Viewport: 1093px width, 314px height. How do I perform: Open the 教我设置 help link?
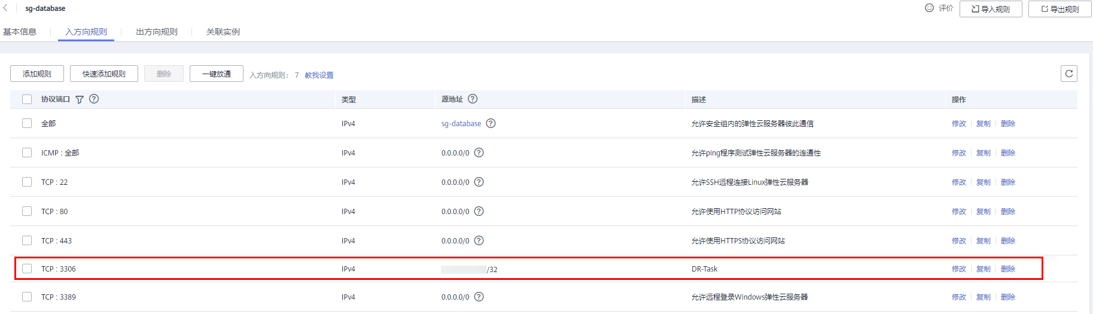click(x=319, y=75)
